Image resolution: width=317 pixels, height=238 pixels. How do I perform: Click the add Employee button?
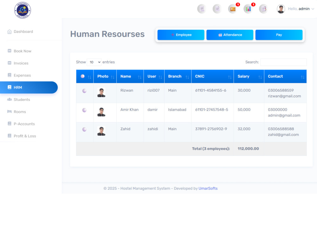point(181,35)
